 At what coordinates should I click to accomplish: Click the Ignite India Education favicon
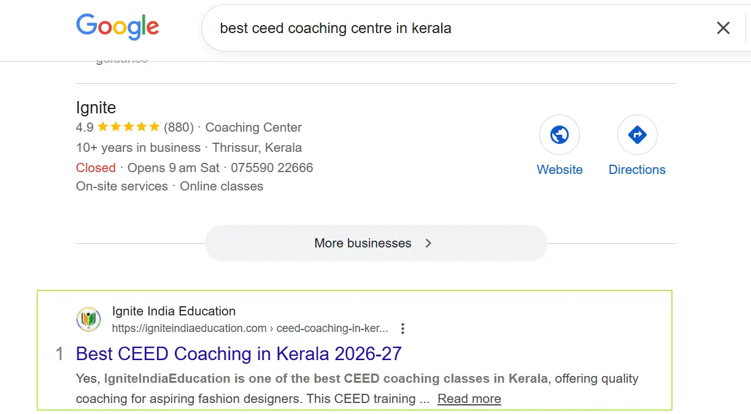click(89, 320)
